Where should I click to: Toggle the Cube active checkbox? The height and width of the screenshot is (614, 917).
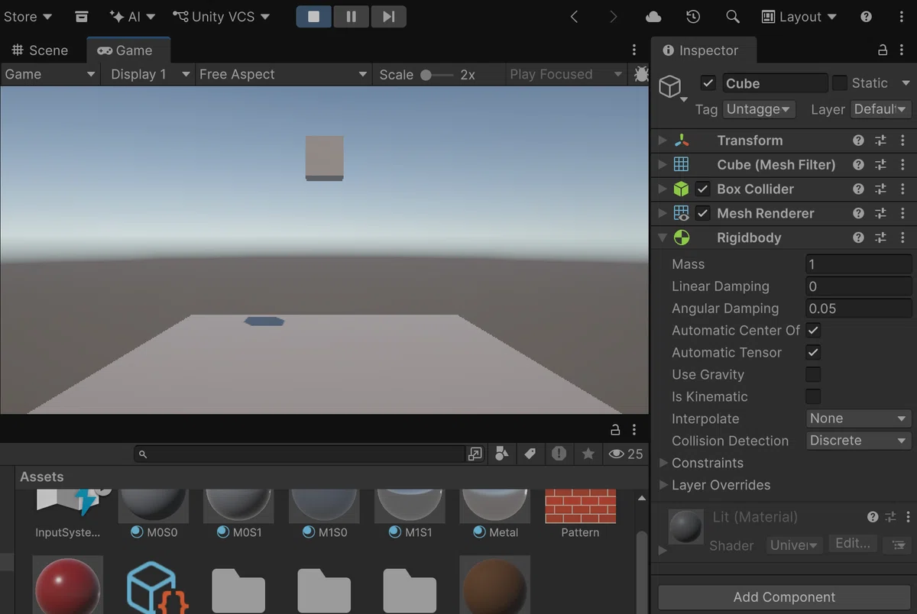coord(708,83)
